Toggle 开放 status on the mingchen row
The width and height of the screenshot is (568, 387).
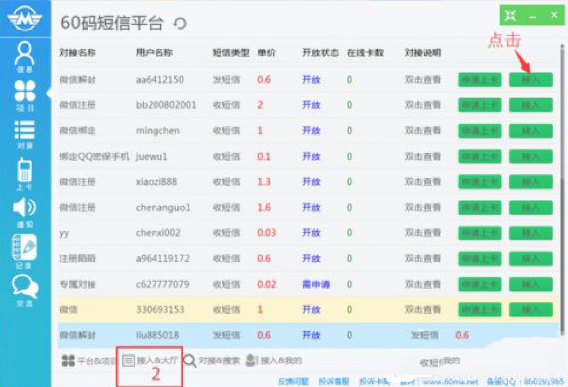coord(312,131)
